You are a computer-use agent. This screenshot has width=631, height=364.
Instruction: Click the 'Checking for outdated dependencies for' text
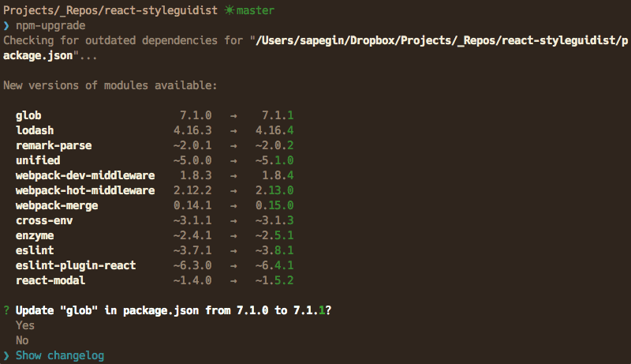coord(123,40)
